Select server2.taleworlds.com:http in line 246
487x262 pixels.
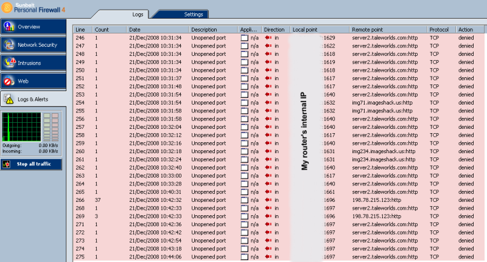385,38
